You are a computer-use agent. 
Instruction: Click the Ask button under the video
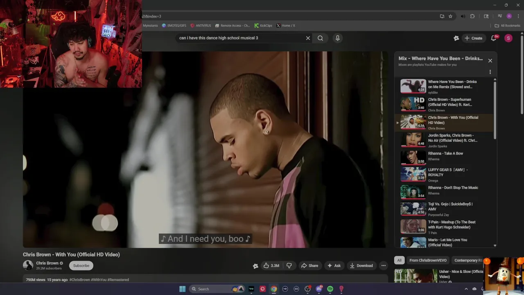click(334, 265)
